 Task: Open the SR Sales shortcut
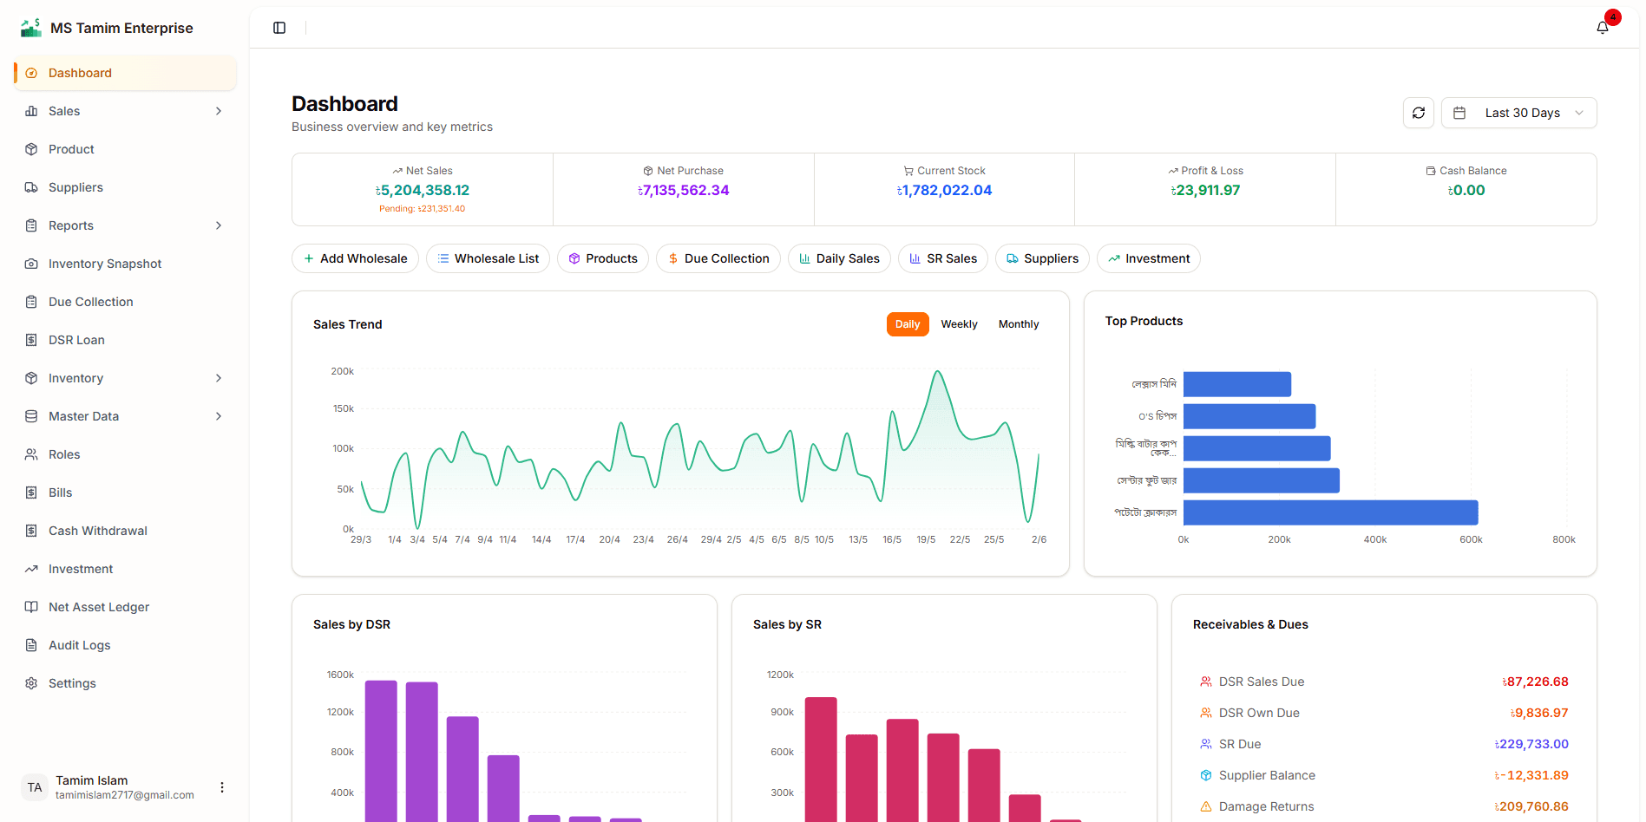pos(943,258)
